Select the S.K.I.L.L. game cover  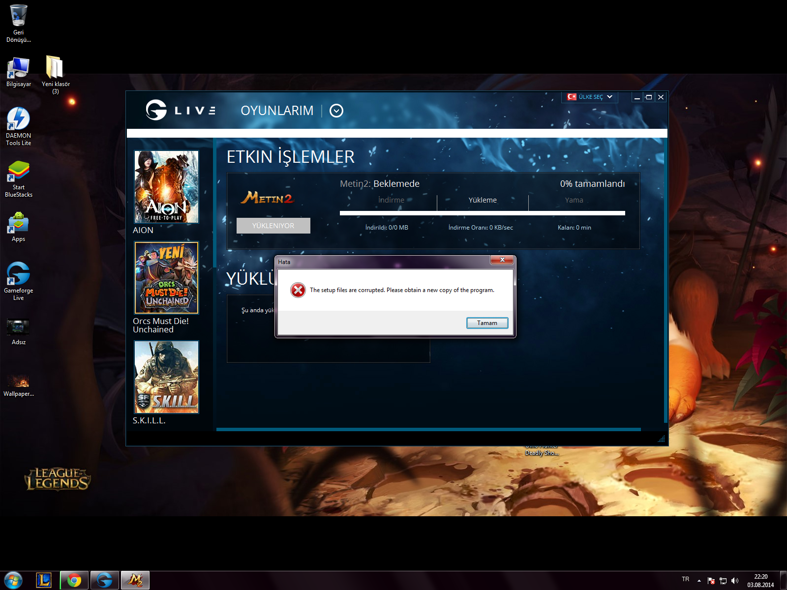pyautogui.click(x=166, y=377)
